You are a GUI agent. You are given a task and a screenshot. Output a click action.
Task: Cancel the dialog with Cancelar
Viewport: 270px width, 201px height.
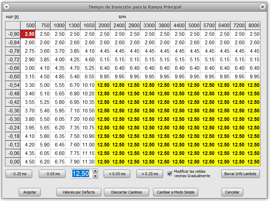(x=232, y=192)
